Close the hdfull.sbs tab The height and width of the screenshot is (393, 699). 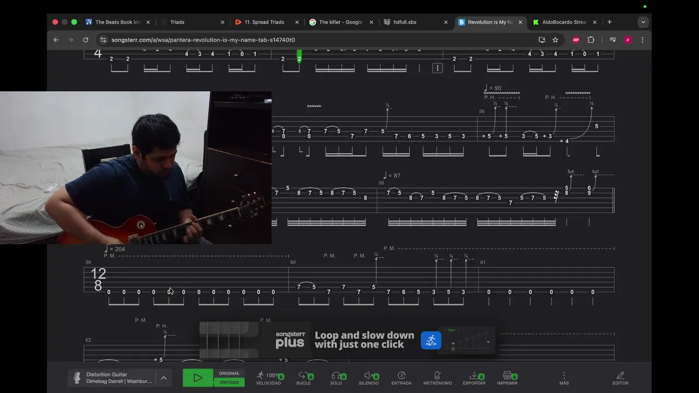[446, 22]
